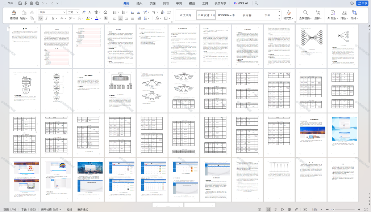The width and height of the screenshot is (371, 212).
Task: Click the reading mode play icon
Action: tap(282, 209)
